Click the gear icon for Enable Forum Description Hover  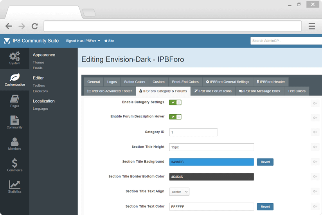click(315, 118)
